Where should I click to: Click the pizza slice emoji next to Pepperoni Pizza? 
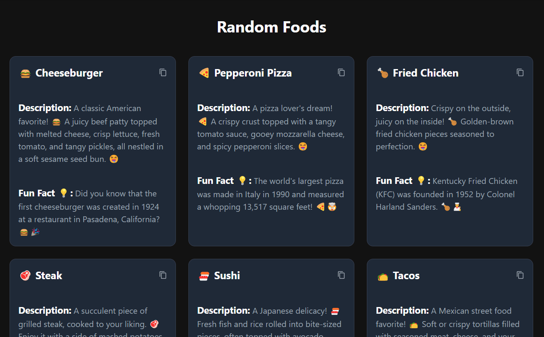pyautogui.click(x=203, y=73)
